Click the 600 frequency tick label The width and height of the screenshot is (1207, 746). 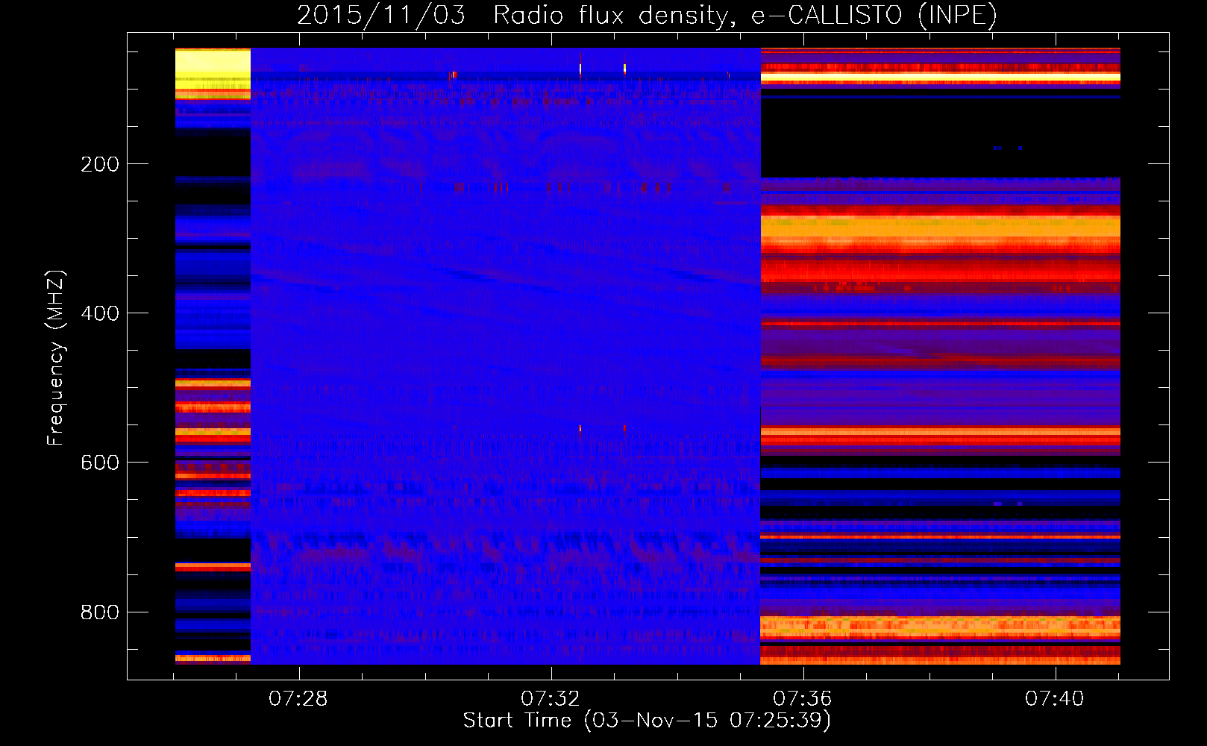click(100, 463)
